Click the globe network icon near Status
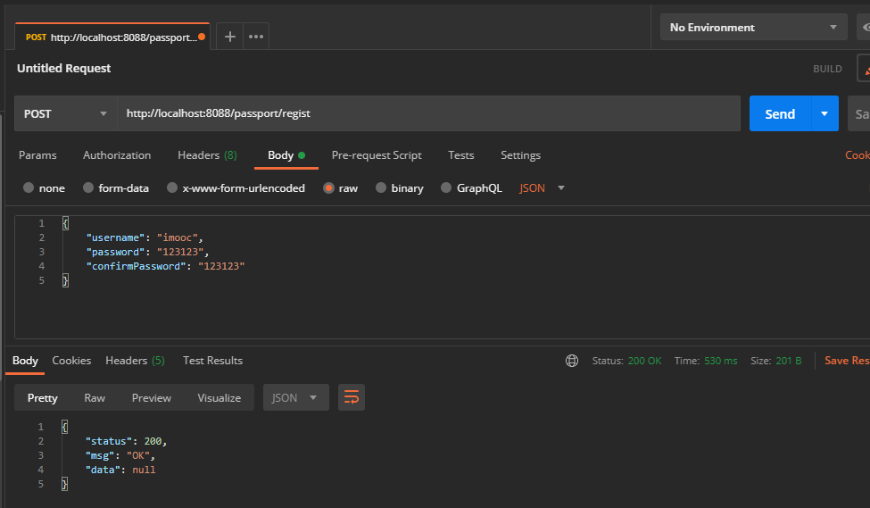This screenshot has height=508, width=870. (571, 361)
